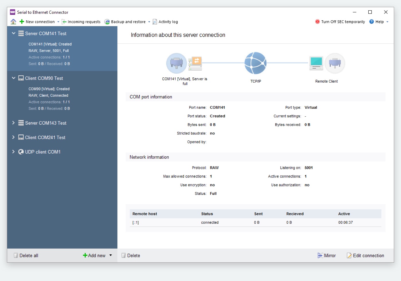Click the Mirror connection icon
This screenshot has width=401, height=281.
(x=320, y=255)
